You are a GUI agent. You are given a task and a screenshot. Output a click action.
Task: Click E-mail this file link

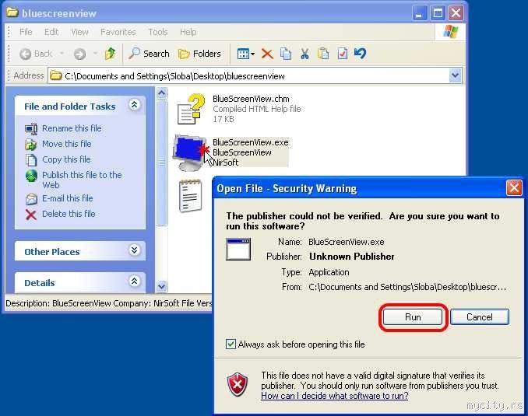67,198
